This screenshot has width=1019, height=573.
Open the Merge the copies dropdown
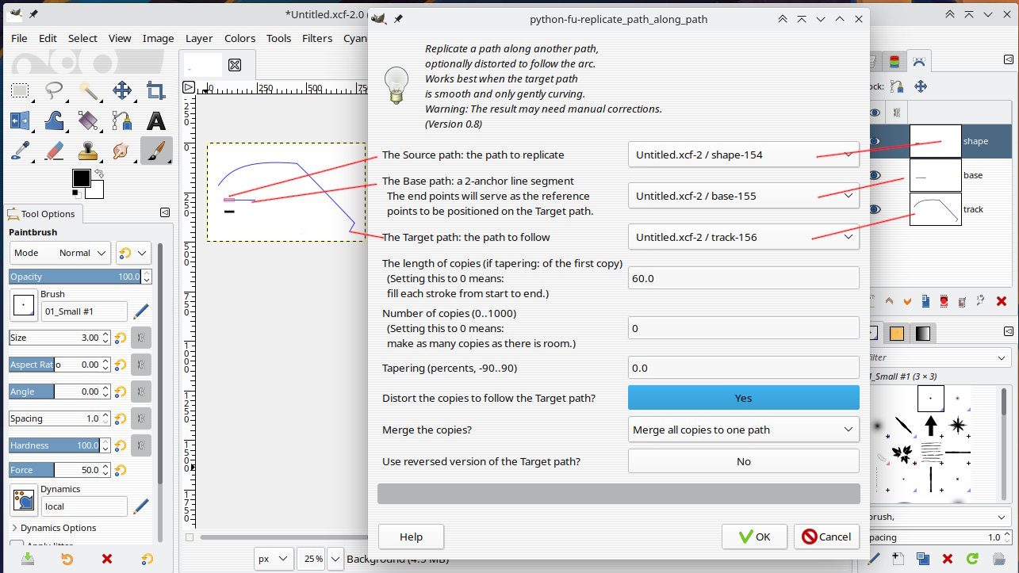click(744, 430)
